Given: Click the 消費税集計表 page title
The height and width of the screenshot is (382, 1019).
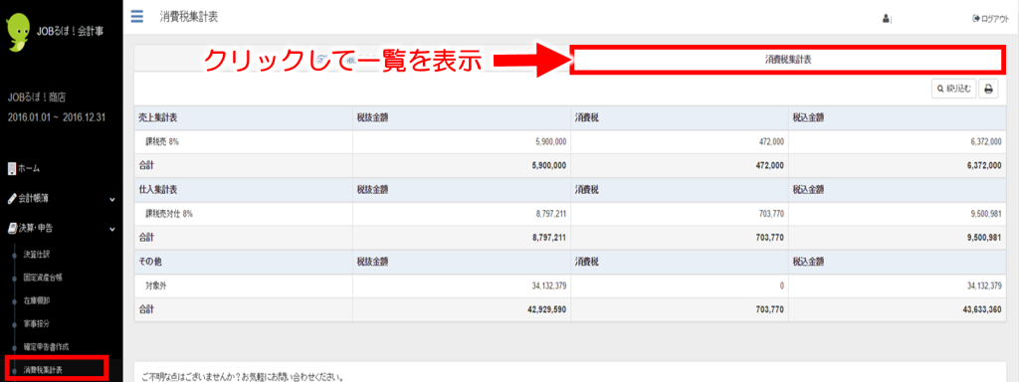Looking at the screenshot, I should coord(189,17).
